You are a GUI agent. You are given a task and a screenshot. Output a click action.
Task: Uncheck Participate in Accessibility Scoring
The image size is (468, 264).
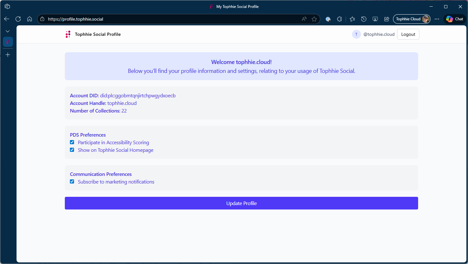[72, 142]
